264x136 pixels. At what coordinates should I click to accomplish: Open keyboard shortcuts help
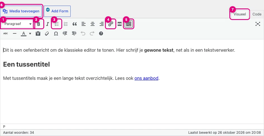pos(101,33)
